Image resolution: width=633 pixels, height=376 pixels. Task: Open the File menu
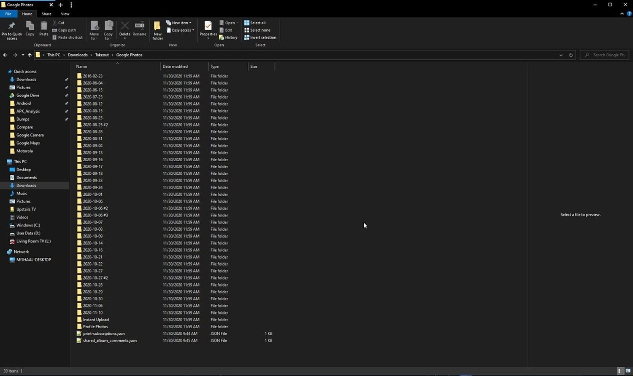pyautogui.click(x=8, y=14)
